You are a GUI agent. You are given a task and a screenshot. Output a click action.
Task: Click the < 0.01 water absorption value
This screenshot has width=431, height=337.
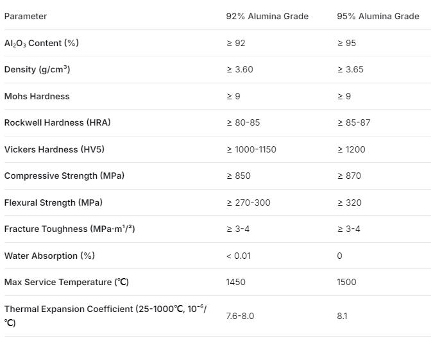click(x=239, y=256)
